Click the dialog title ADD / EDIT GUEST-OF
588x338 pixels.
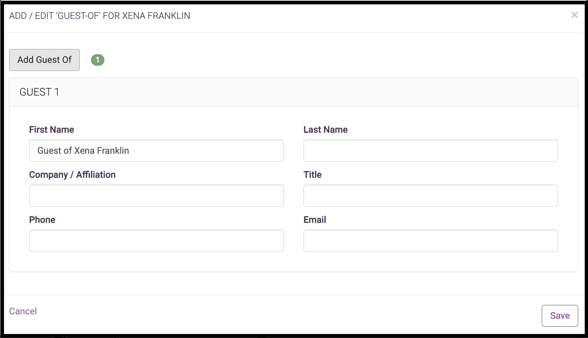pos(99,16)
